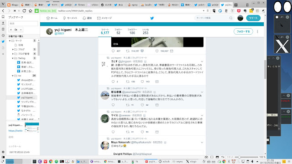Open the Notes panel icon

tap(3, 29)
